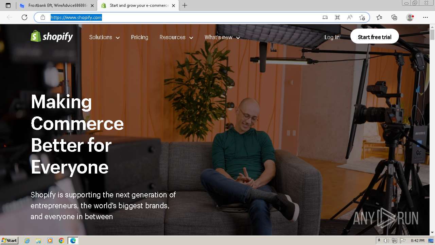Select Edge in the taskbar
Viewport: 435px width, 245px height.
[x=73, y=241]
